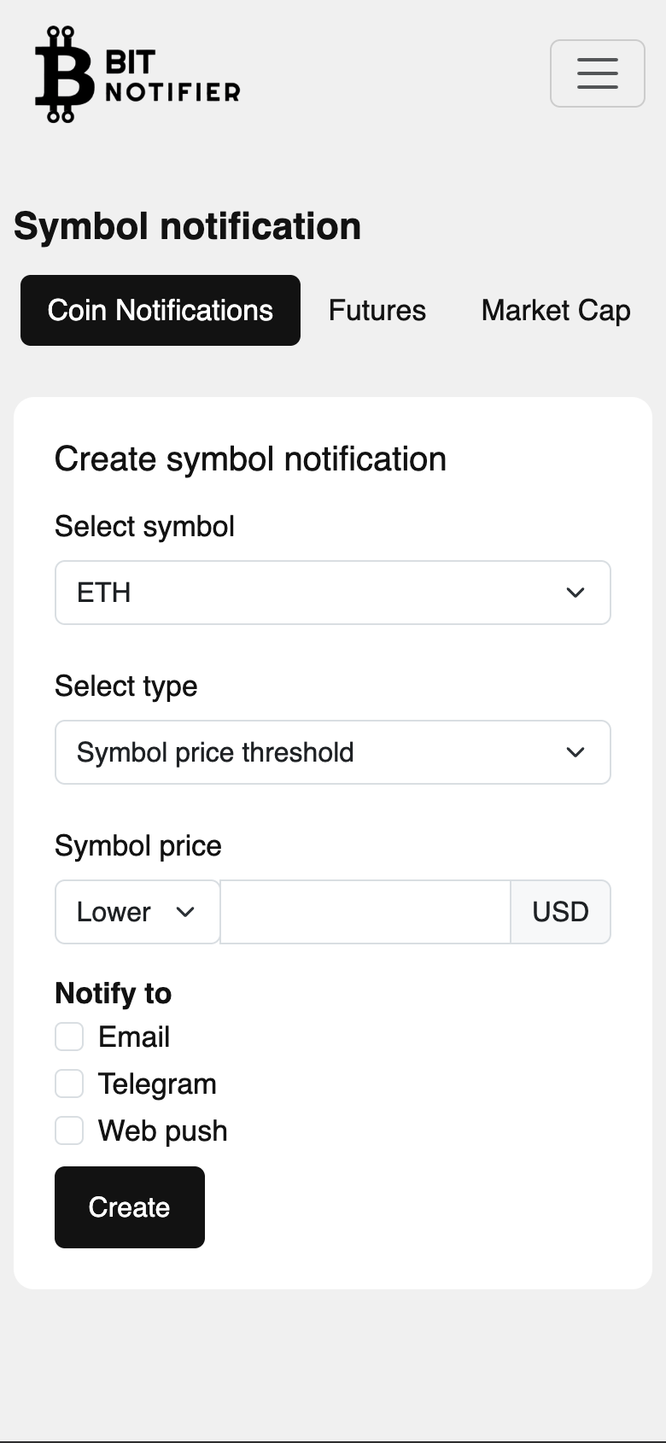This screenshot has width=666, height=1443.
Task: Open the hamburger navigation menu
Action: pyautogui.click(x=598, y=73)
